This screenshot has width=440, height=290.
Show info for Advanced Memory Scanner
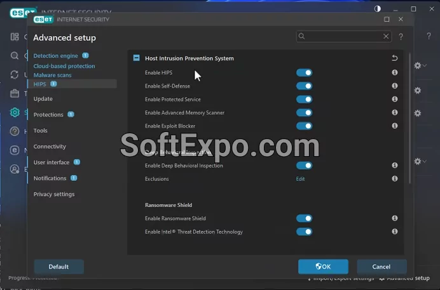395,112
